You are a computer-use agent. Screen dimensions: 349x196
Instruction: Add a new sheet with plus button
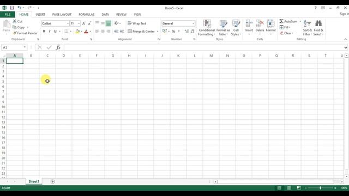click(52, 181)
